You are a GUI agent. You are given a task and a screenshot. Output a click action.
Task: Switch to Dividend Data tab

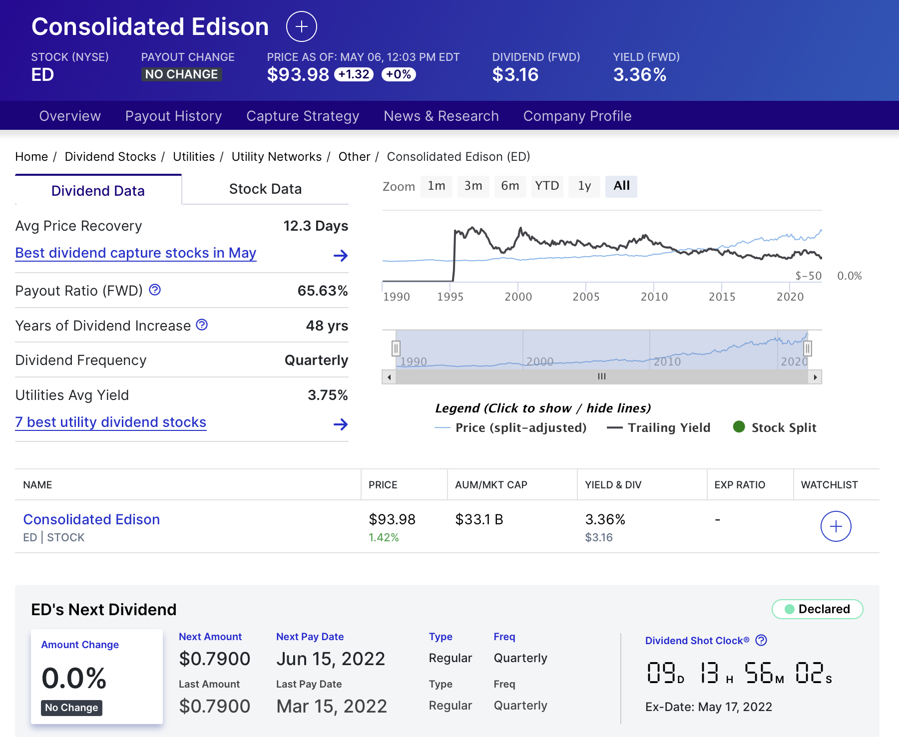pyautogui.click(x=98, y=190)
